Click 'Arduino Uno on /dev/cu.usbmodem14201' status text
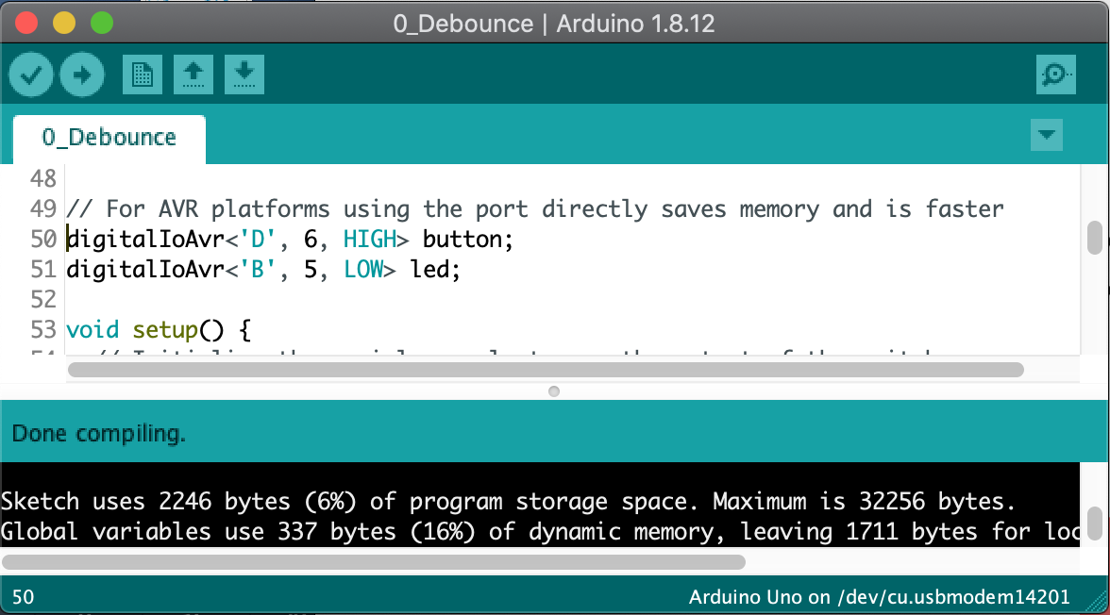This screenshot has width=1110, height=615. point(880,596)
